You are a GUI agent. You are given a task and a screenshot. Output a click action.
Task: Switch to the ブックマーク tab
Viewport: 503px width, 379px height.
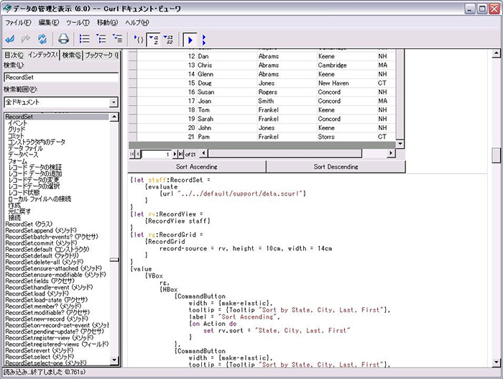click(x=101, y=55)
